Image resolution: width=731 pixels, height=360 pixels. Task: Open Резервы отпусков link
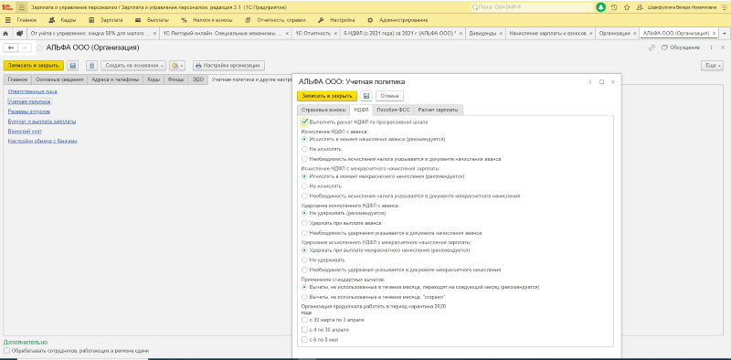[x=29, y=111]
